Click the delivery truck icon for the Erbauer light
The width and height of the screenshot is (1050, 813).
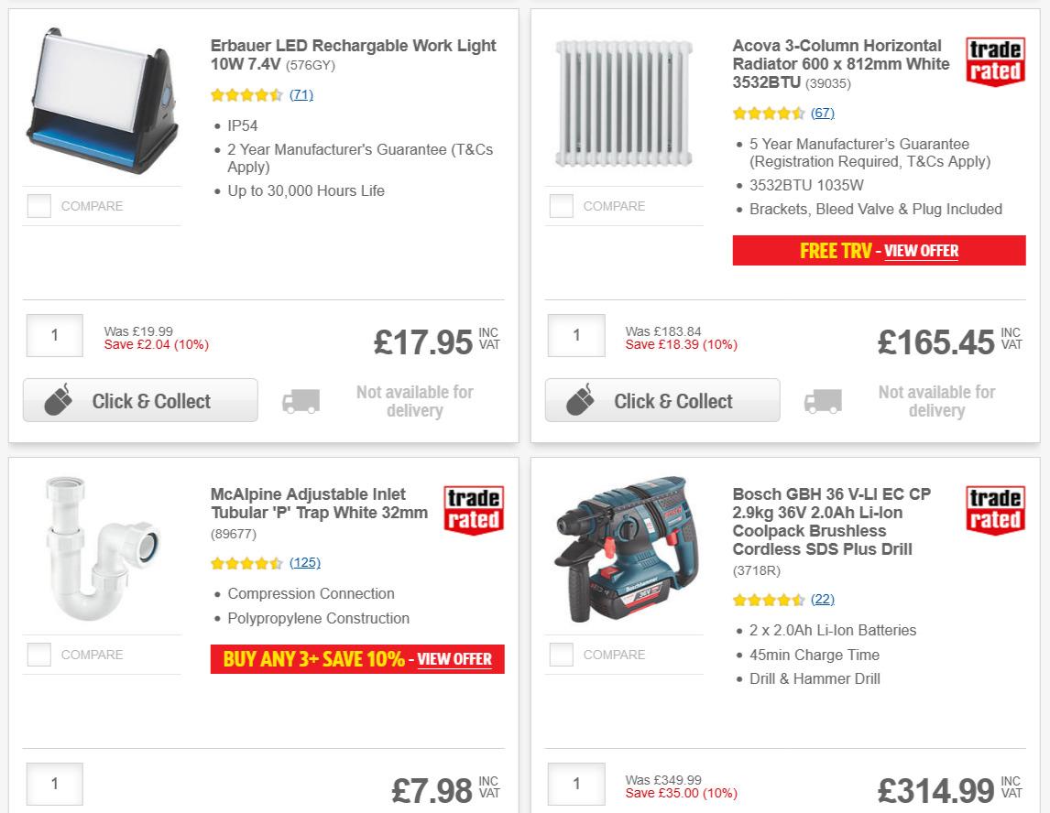click(301, 400)
